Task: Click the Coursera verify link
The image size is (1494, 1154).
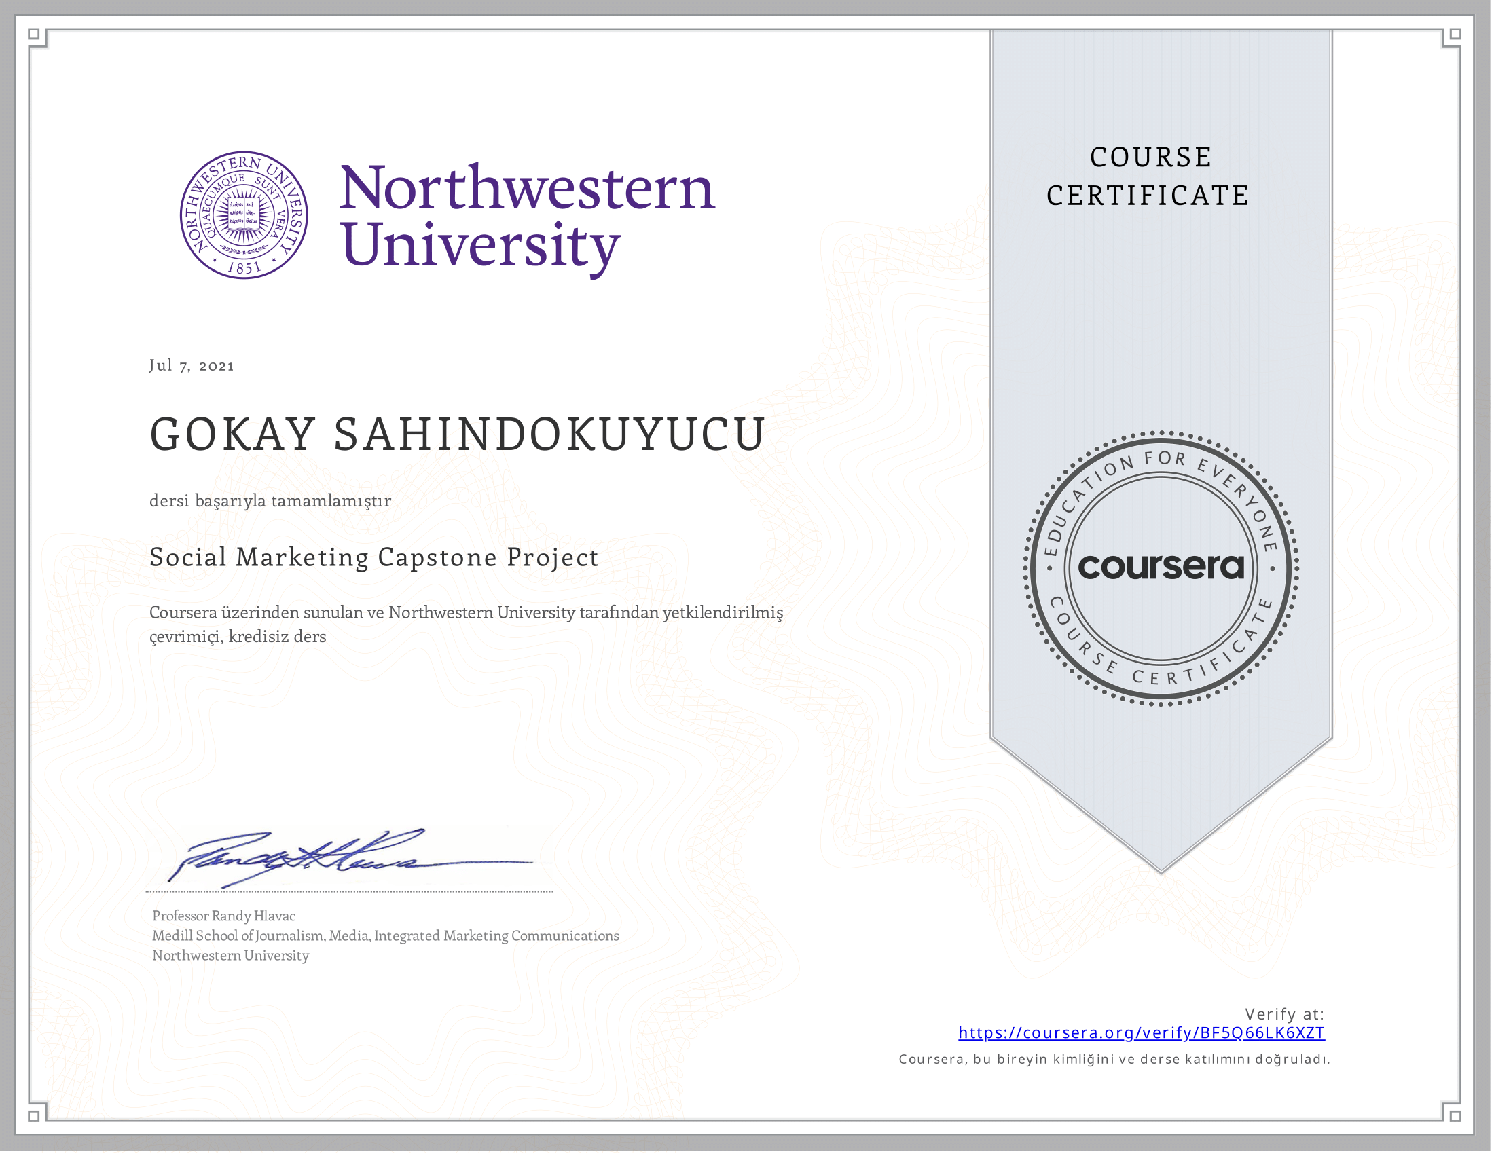Action: (1141, 1033)
